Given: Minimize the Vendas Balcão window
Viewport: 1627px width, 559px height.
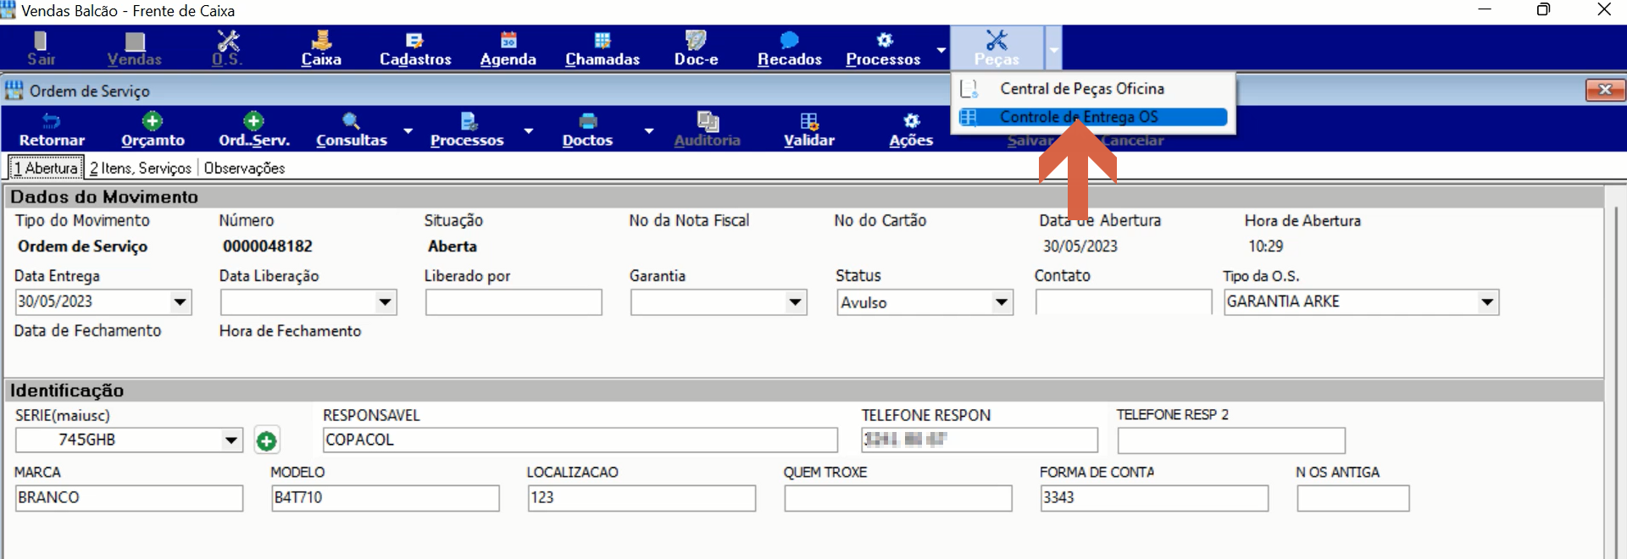Looking at the screenshot, I should (1485, 10).
